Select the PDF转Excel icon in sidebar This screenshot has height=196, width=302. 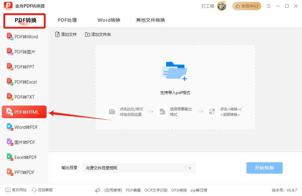[10, 81]
